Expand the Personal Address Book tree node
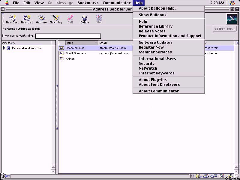Viewport: 240px width, 180px height. click(4, 48)
